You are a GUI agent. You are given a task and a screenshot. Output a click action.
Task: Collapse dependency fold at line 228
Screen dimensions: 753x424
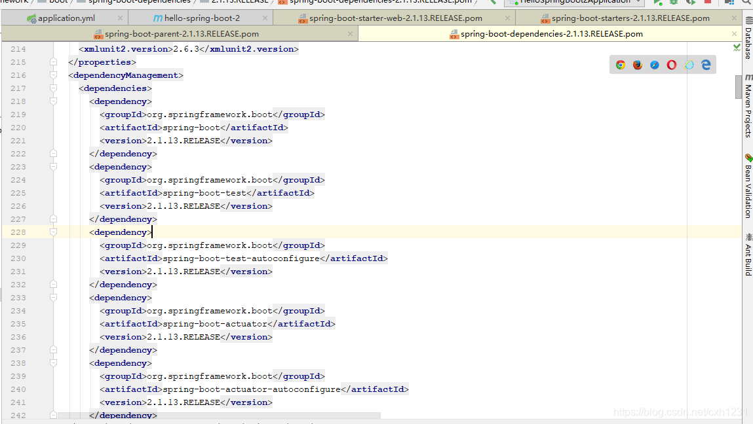(53, 232)
